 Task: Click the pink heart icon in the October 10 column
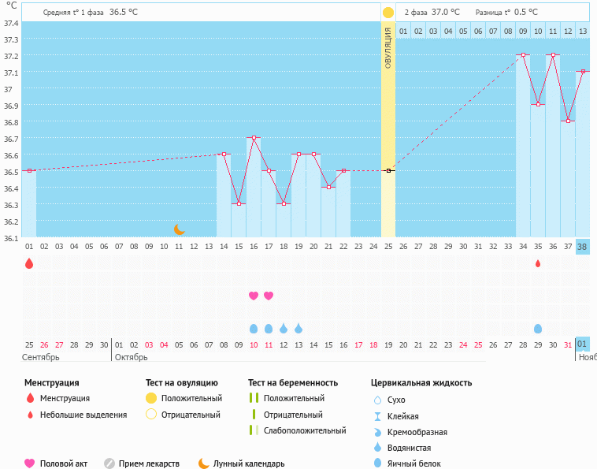pyautogui.click(x=254, y=296)
